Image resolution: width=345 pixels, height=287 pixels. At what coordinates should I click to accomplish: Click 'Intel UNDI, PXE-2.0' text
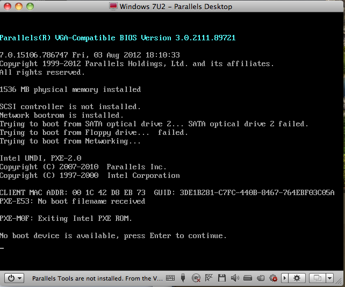[41, 158]
